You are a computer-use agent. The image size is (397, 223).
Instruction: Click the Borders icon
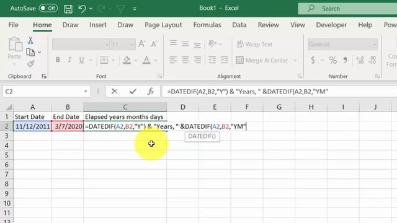(x=104, y=60)
